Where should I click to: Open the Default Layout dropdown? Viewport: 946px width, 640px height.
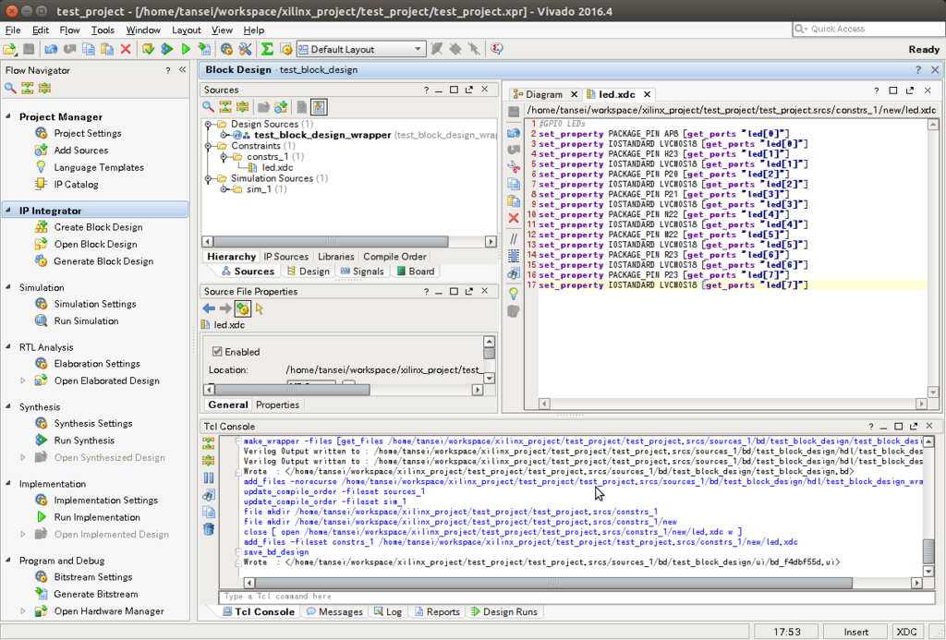pyautogui.click(x=361, y=50)
